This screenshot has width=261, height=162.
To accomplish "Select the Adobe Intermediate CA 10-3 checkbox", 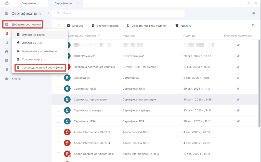I will 58,132.
